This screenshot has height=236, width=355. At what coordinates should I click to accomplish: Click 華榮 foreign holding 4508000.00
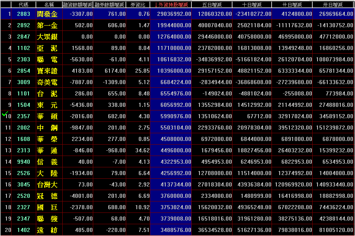(176, 139)
